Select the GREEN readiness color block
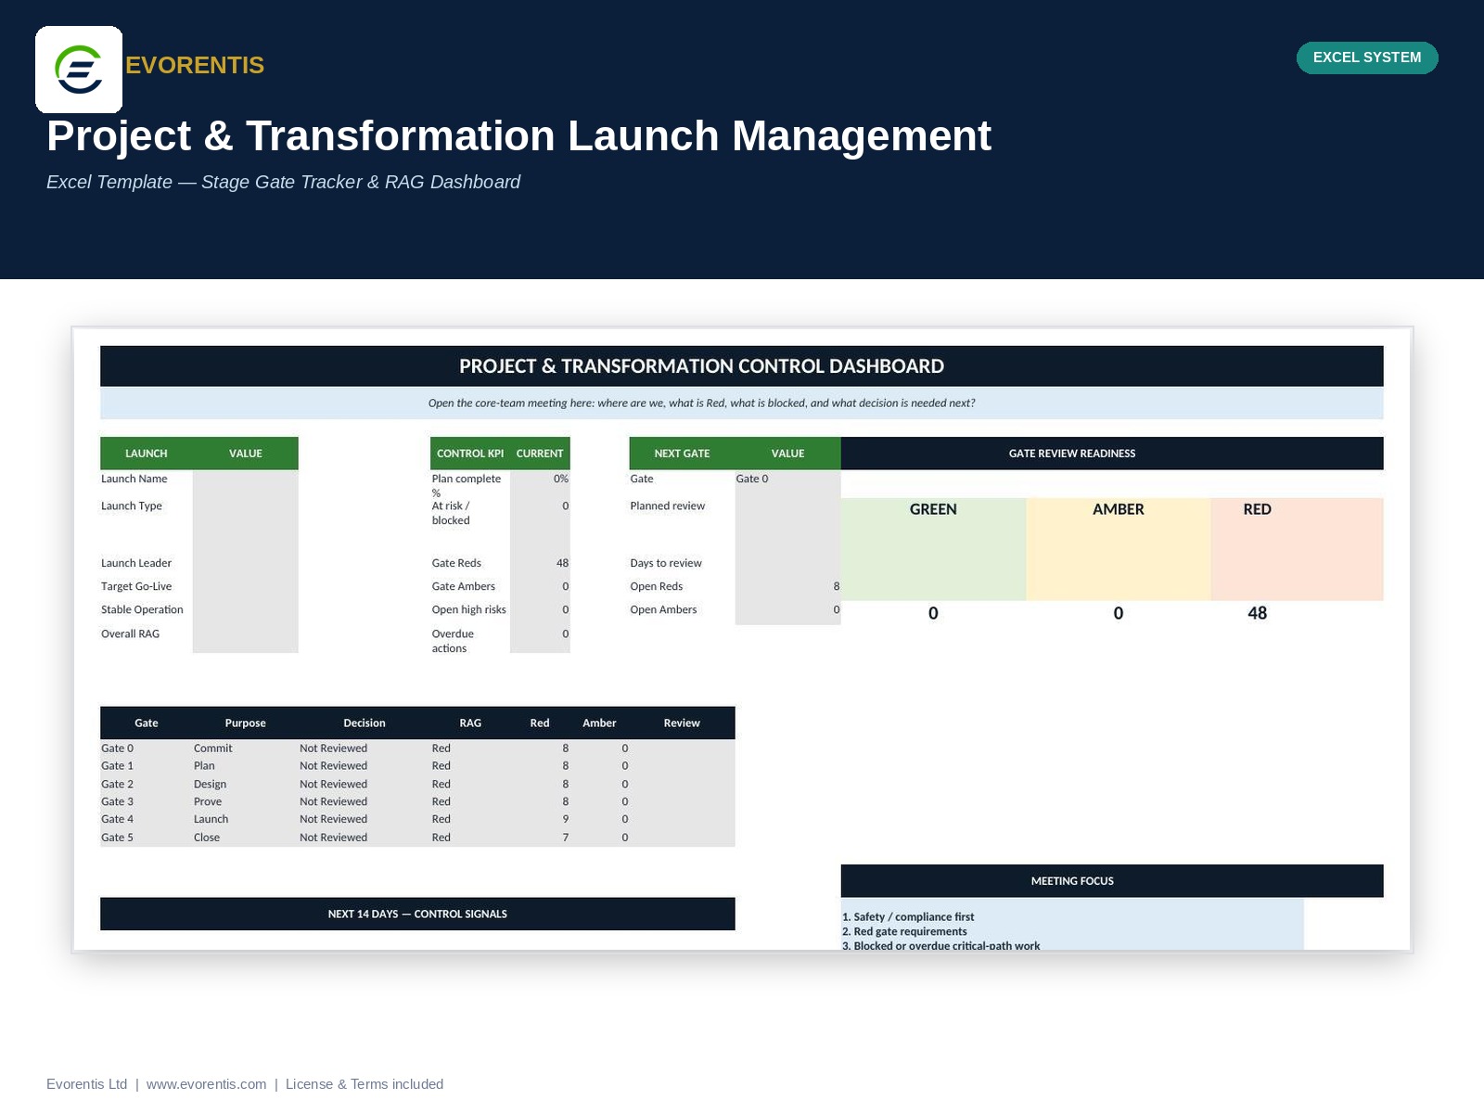The width and height of the screenshot is (1484, 1113). [933, 549]
